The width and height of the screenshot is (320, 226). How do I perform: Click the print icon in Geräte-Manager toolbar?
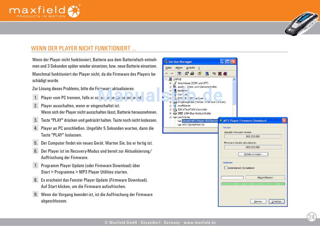[x=192, y=74]
